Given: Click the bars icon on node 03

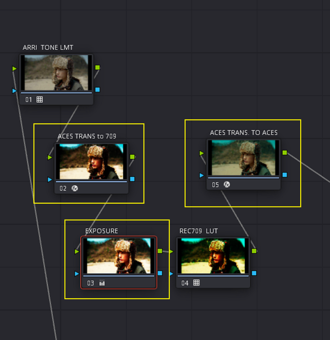Looking at the screenshot, I should pyautogui.click(x=102, y=283).
